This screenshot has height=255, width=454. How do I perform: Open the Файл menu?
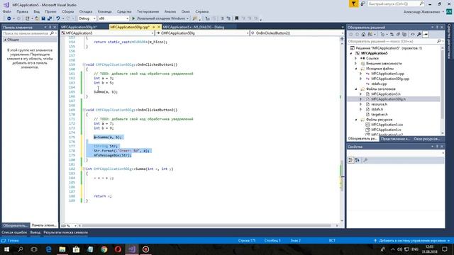tap(7, 11)
